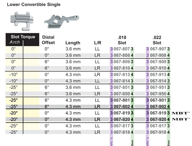Click the Lower Convertible Single heading

tap(34, 5)
